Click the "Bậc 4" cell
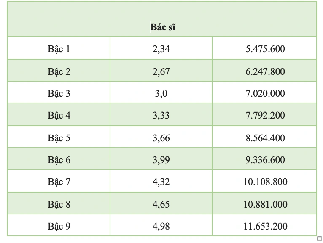This screenshot has height=243, width=323. coord(59,115)
